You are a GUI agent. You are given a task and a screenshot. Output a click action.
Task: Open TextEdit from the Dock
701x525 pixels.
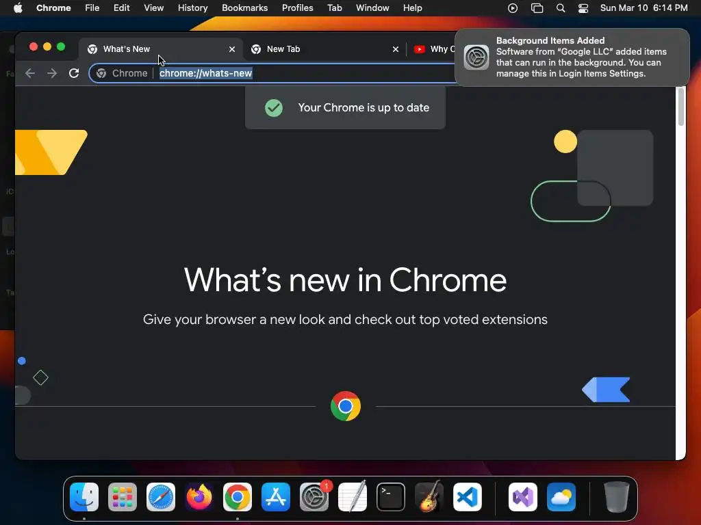click(353, 497)
